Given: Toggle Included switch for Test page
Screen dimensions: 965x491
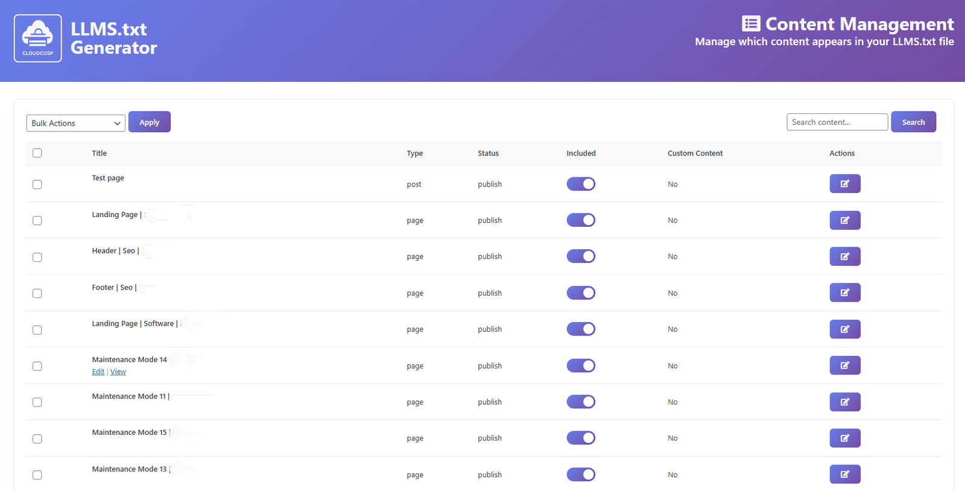Looking at the screenshot, I should coord(581,184).
